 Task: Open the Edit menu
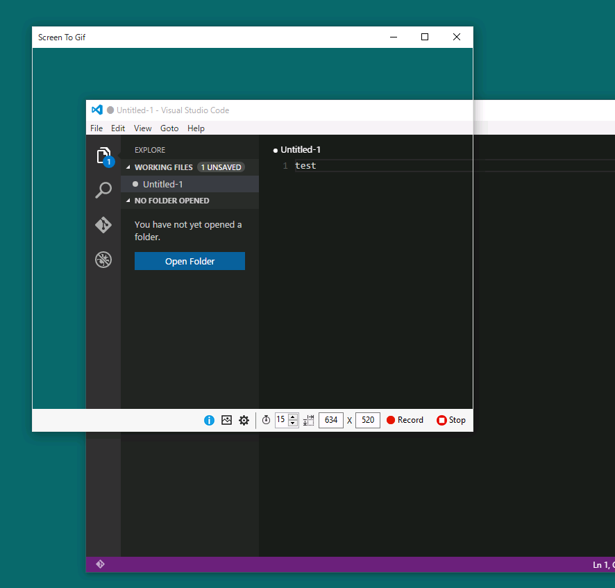click(118, 128)
